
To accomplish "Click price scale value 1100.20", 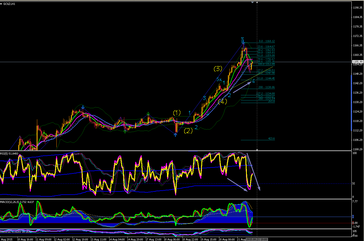I will [x=358, y=149].
